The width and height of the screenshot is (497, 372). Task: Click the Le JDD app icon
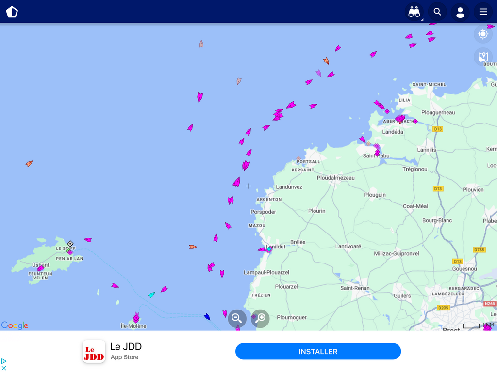pos(94,352)
